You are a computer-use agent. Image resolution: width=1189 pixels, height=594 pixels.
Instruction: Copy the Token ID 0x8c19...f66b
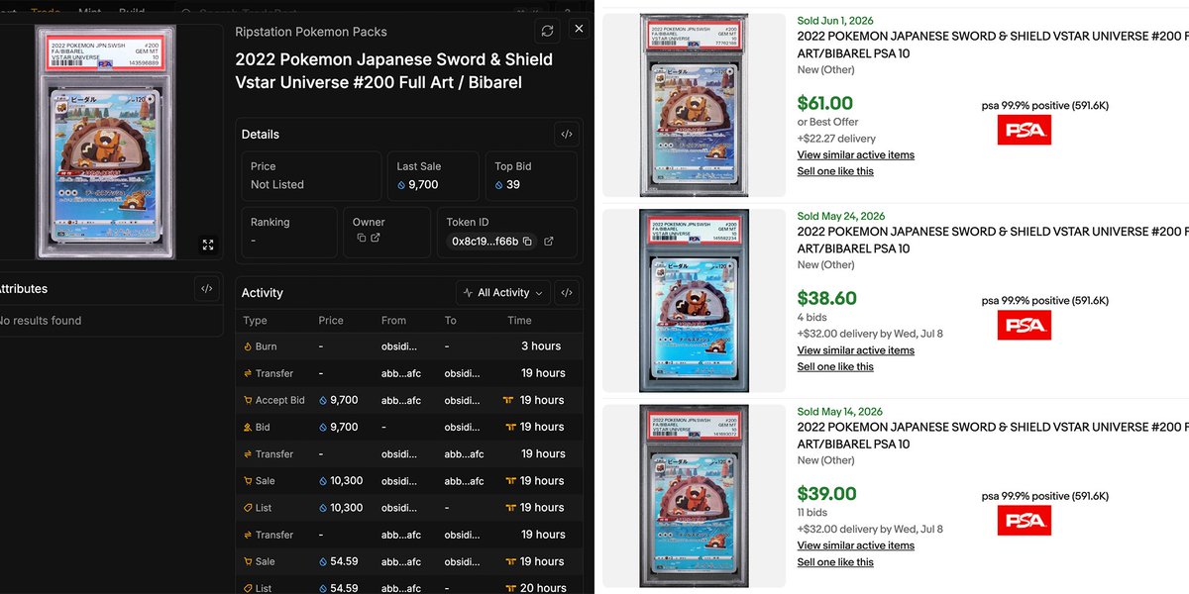tap(528, 241)
